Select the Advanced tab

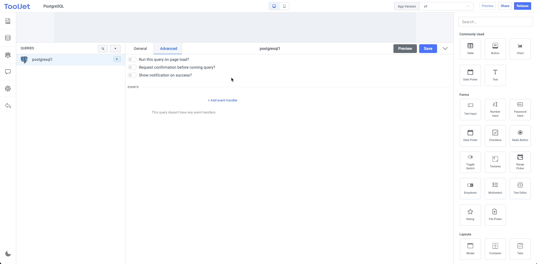(169, 48)
